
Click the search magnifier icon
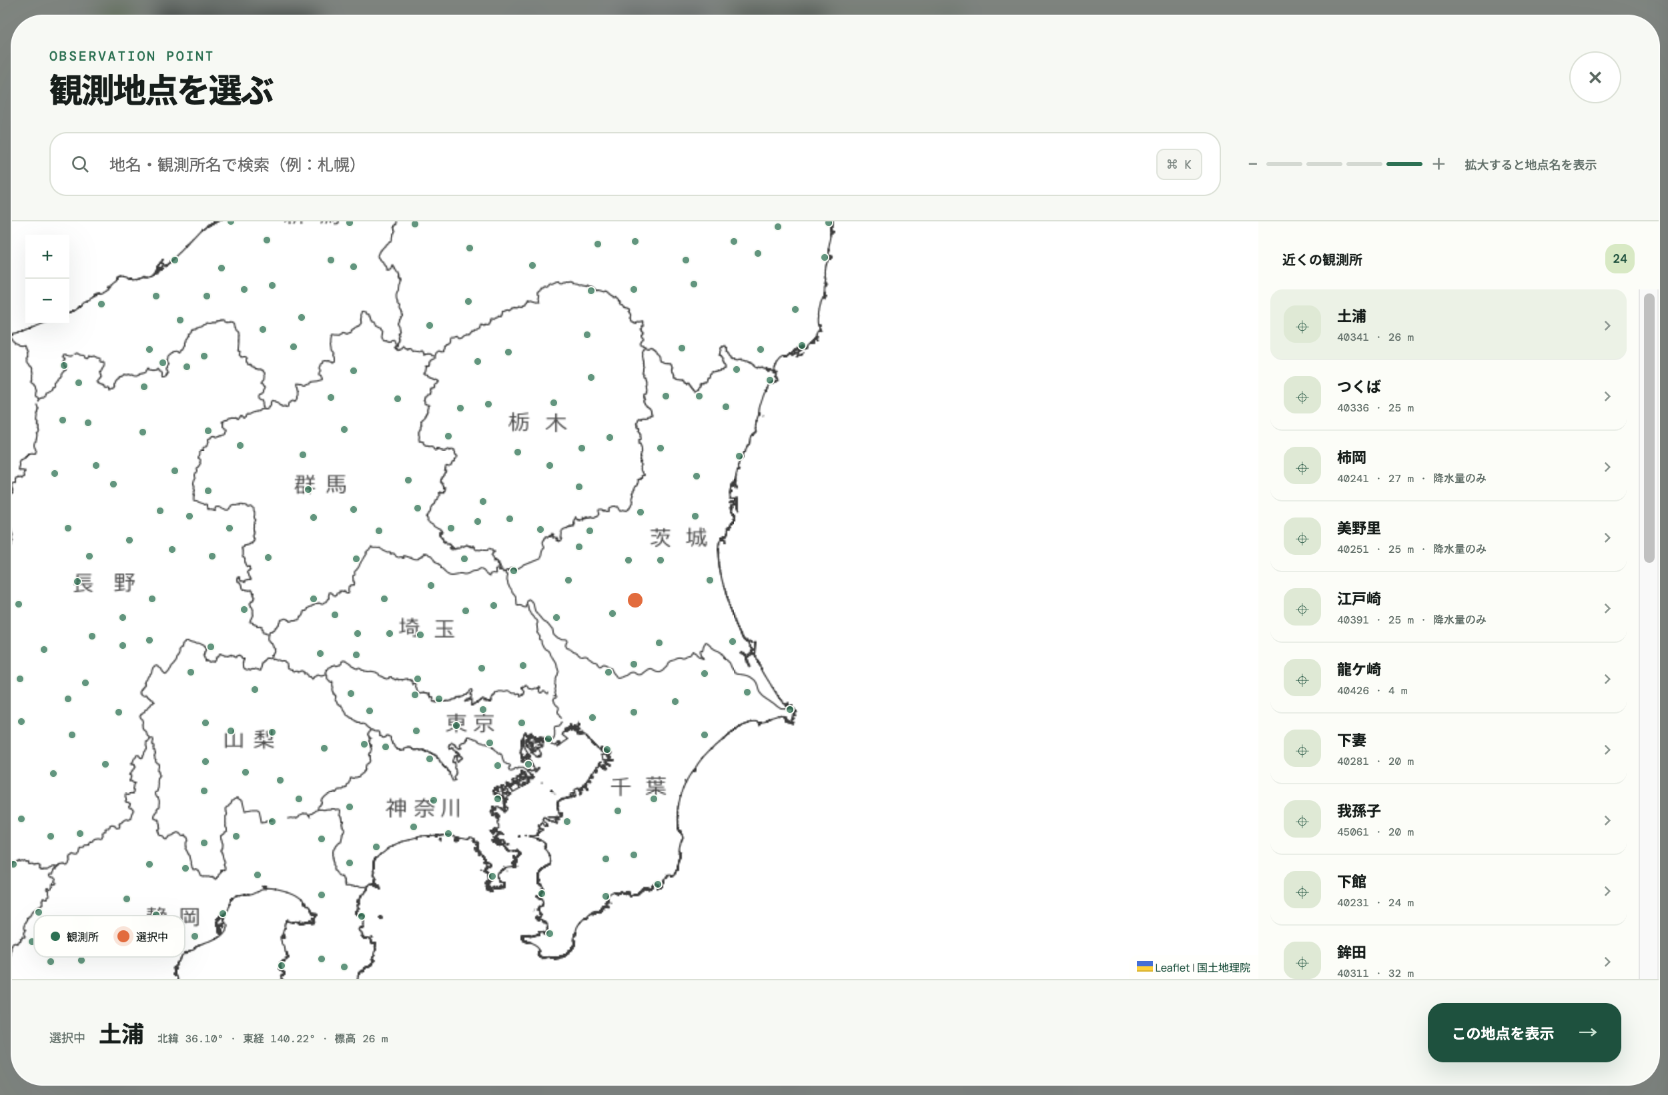81,164
